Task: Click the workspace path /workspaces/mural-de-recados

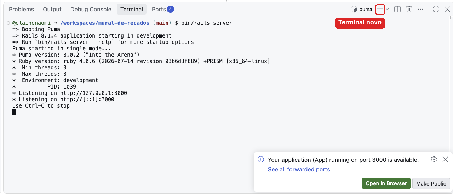Action: [x=105, y=23]
